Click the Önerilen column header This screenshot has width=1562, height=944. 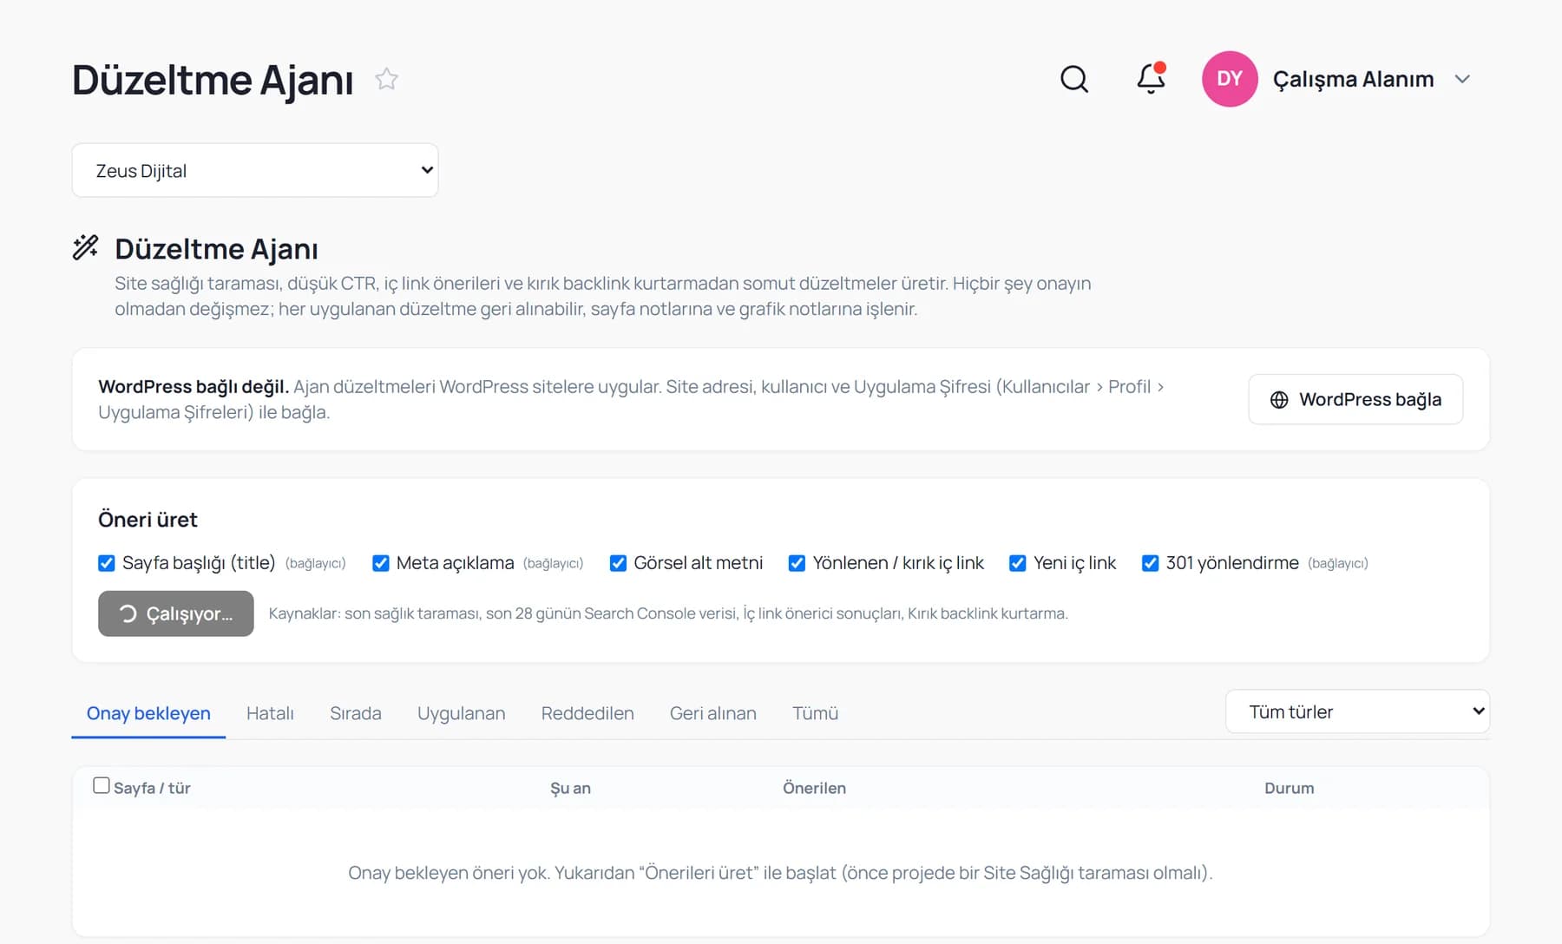pyautogui.click(x=814, y=788)
